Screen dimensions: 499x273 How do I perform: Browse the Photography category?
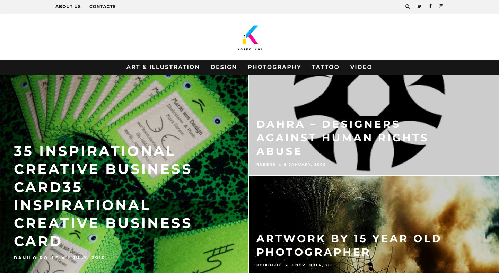click(274, 67)
